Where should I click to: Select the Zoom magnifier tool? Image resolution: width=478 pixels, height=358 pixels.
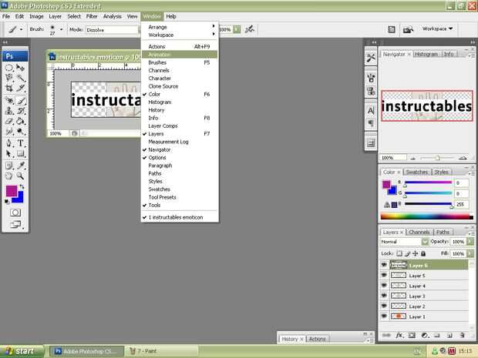click(20, 176)
